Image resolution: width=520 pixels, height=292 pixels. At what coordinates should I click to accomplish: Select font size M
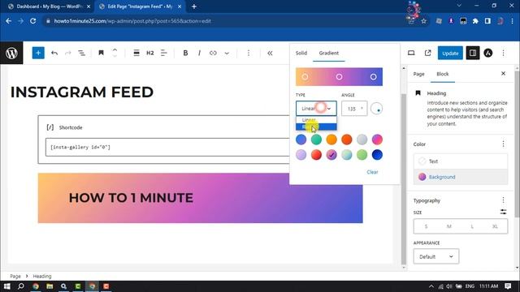click(x=448, y=226)
